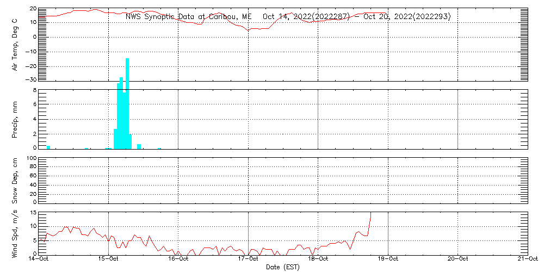Select the 17-Oct date axis label

coord(249,259)
